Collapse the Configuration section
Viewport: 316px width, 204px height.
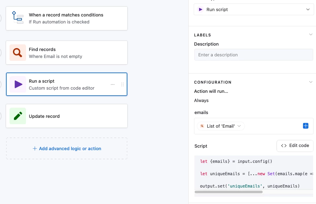pyautogui.click(x=311, y=82)
